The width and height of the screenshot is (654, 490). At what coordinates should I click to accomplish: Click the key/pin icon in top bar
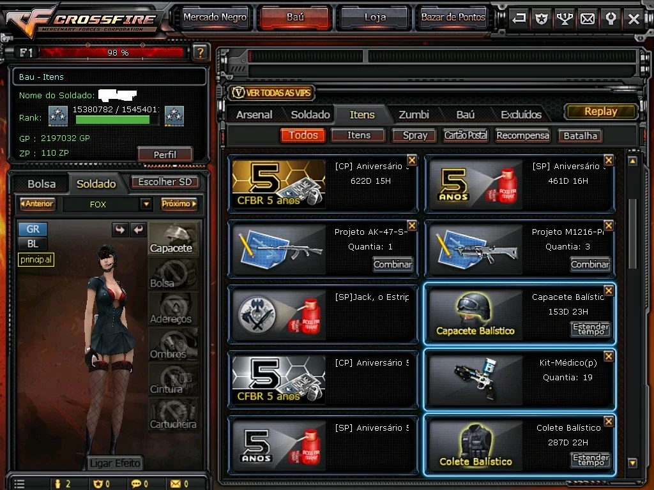(611, 19)
